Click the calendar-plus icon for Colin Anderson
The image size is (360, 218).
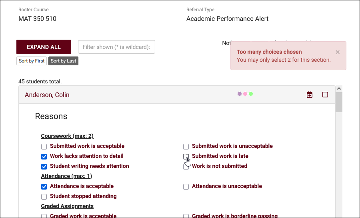pos(310,95)
